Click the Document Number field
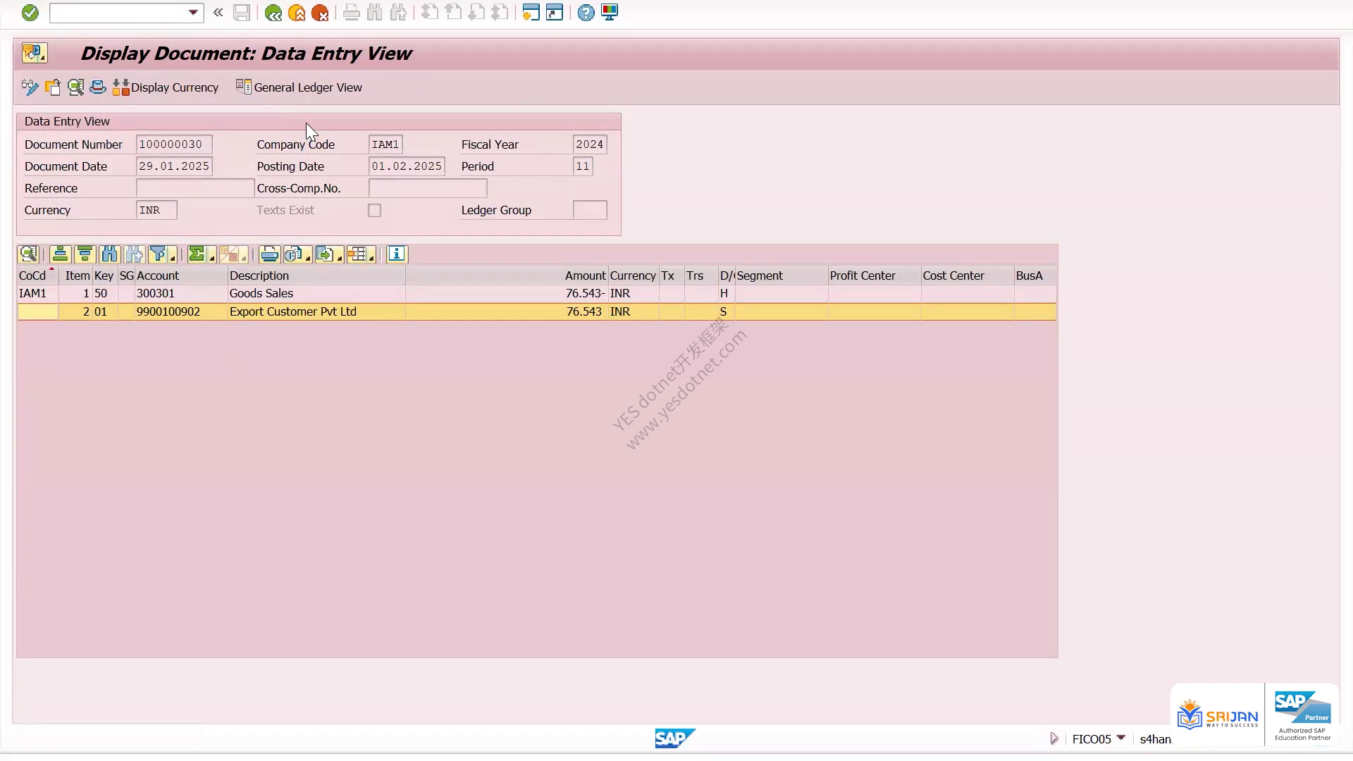Screen dimensions: 1353x761 (x=174, y=144)
